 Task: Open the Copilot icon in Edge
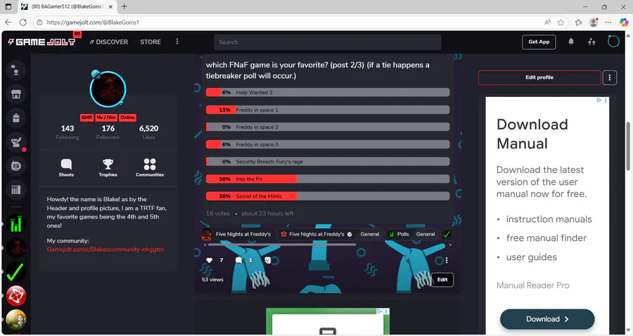624,22
